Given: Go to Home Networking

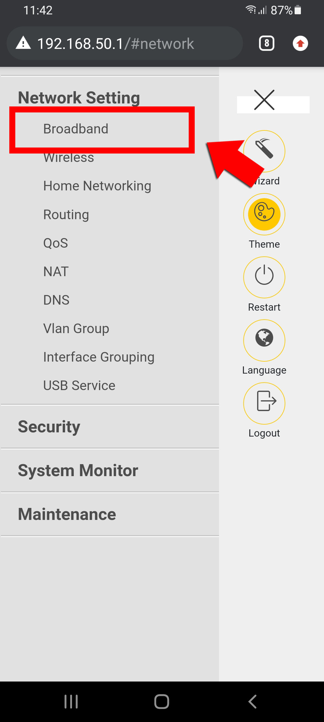Looking at the screenshot, I should coord(97,186).
